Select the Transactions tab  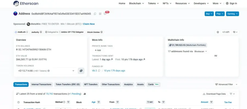(x=21, y=84)
